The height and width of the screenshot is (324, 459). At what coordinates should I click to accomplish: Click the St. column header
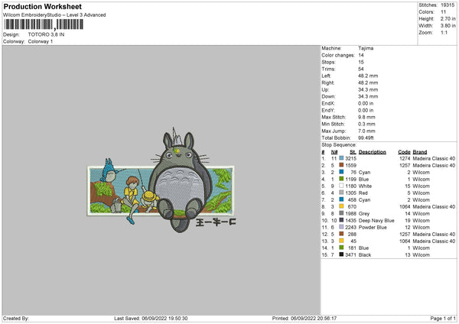pos(353,152)
